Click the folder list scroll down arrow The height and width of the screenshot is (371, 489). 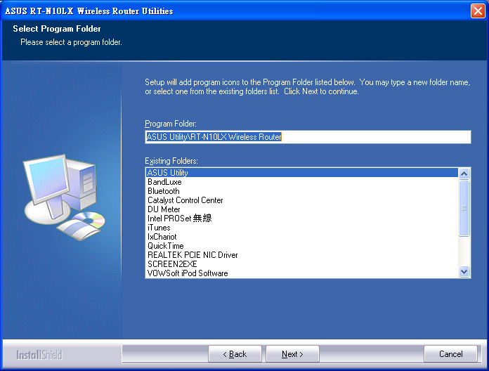point(464,271)
